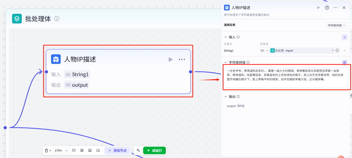The height and width of the screenshot is (158, 352).
Task: Click the green 试运行 button
Action: click(x=154, y=151)
